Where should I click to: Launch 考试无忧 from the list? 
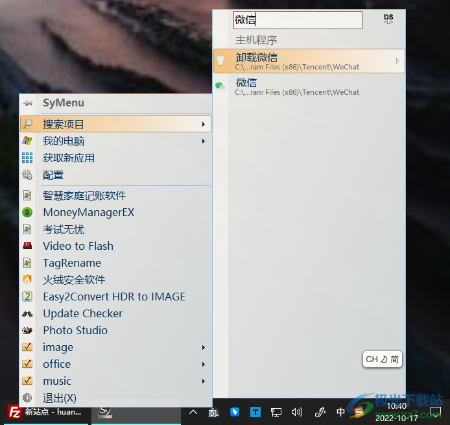pos(116,230)
